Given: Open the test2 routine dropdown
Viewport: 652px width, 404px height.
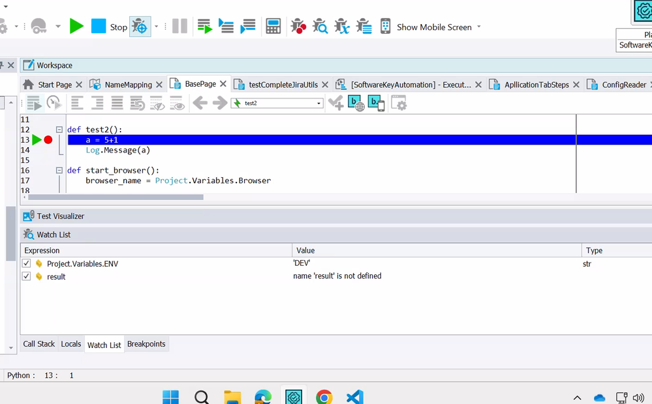Looking at the screenshot, I should point(318,104).
